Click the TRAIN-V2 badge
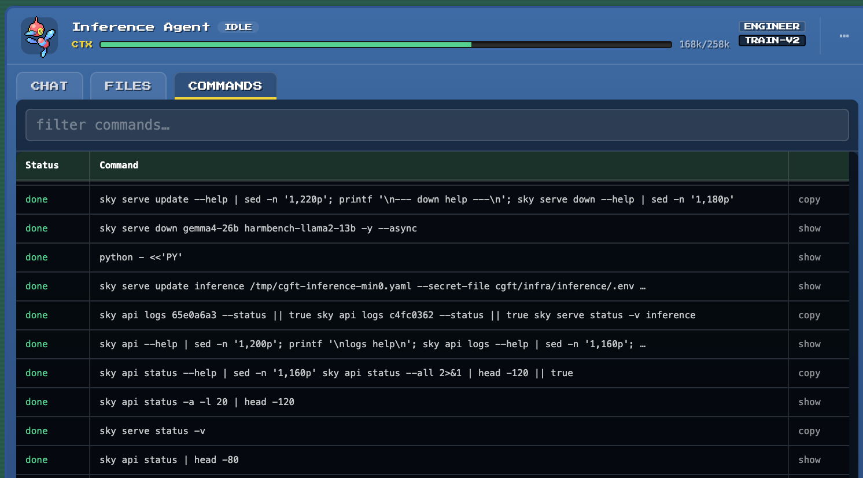 pyautogui.click(x=772, y=41)
